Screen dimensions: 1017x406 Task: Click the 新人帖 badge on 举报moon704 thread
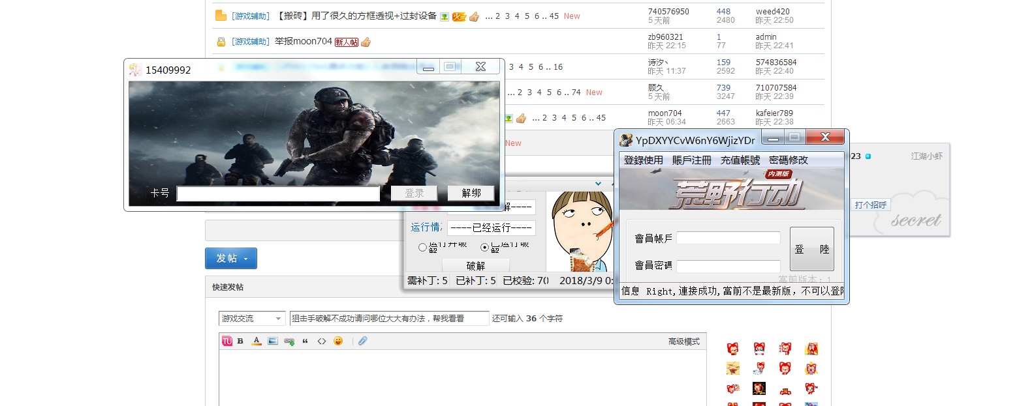[347, 42]
